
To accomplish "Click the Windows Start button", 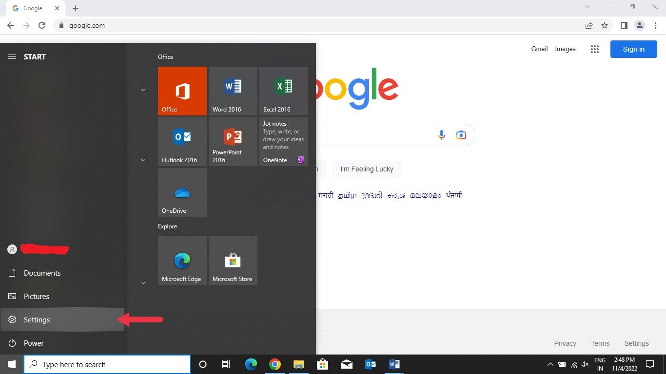I will pos(12,364).
